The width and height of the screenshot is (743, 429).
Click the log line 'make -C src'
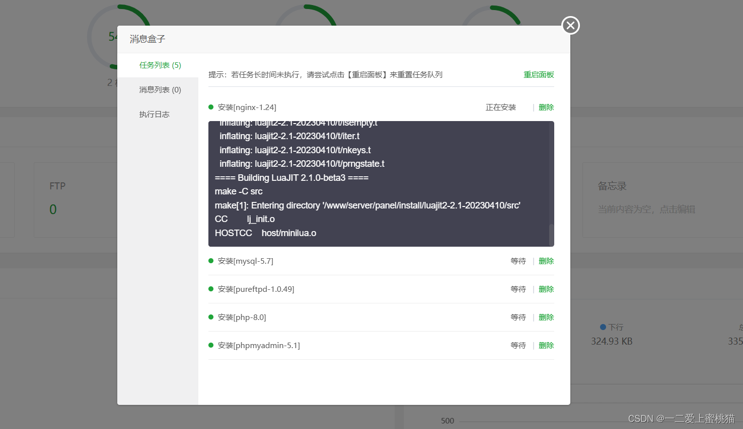tap(239, 191)
